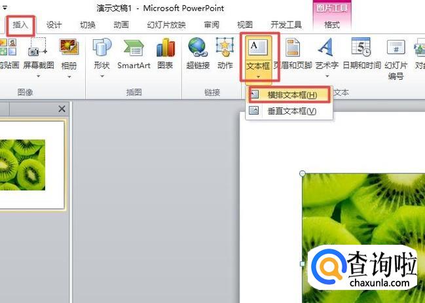Click the 文本框 text box icon
This screenshot has width=425, height=303.
(258, 47)
